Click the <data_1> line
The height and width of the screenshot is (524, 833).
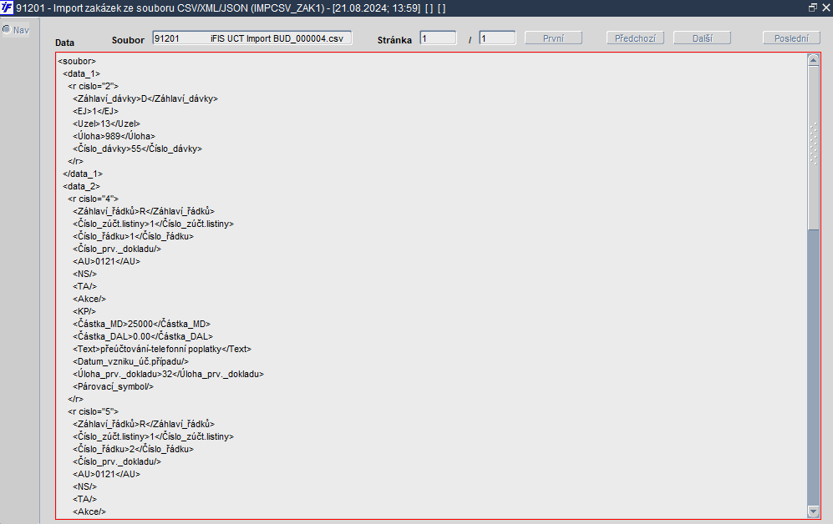tap(81, 73)
